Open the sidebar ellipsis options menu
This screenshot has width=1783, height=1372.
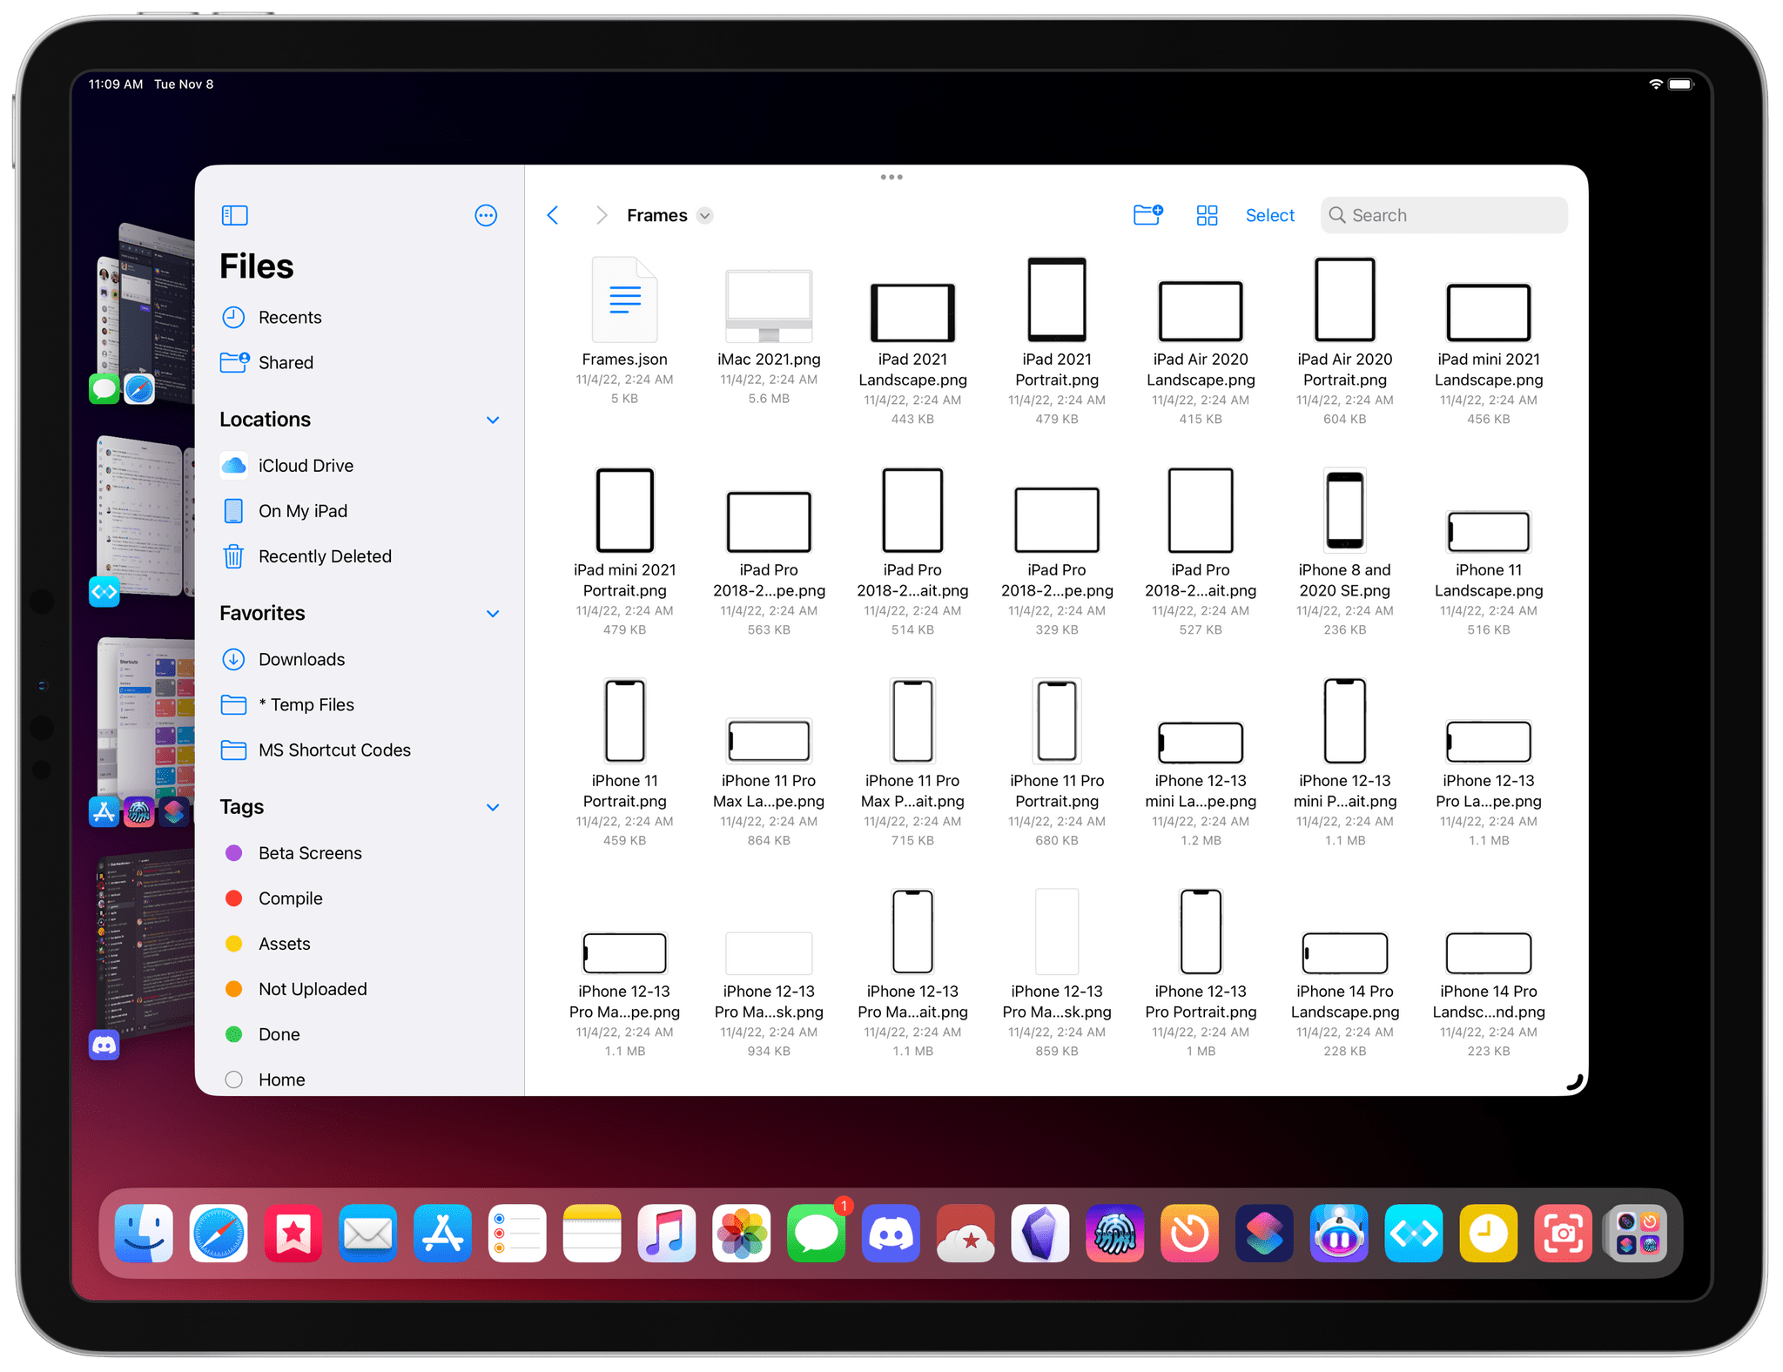[486, 215]
